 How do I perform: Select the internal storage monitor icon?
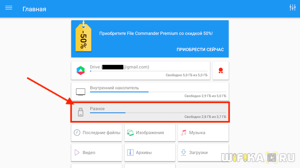[80, 92]
